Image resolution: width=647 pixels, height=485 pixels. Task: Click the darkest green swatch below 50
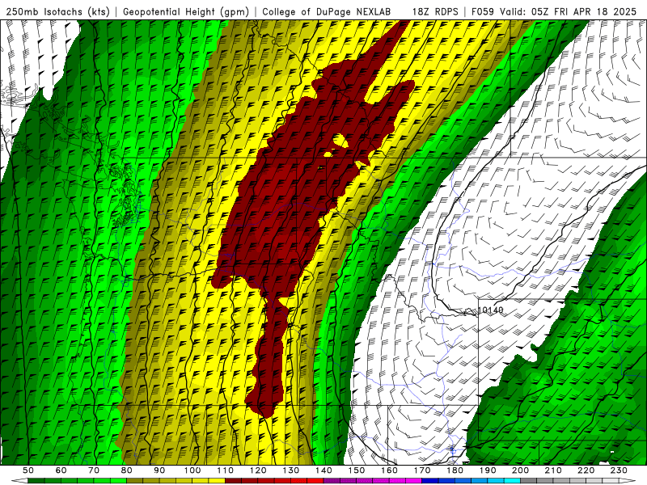point(36,481)
